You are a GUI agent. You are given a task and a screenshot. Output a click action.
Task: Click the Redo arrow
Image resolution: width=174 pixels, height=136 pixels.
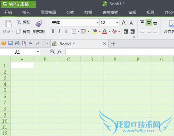pos(38,43)
